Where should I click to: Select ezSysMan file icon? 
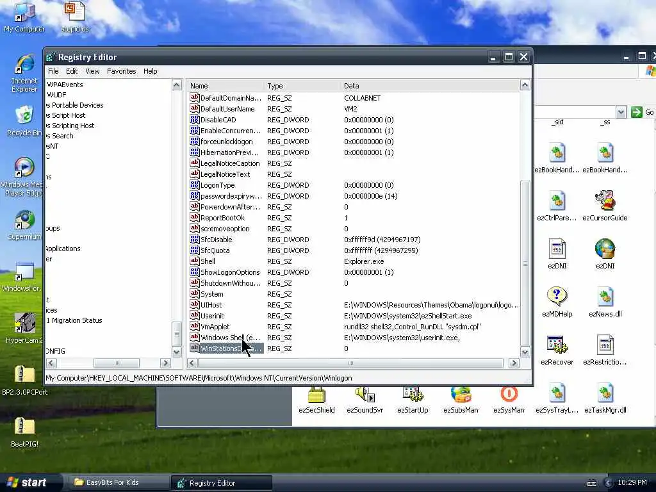[x=509, y=401]
